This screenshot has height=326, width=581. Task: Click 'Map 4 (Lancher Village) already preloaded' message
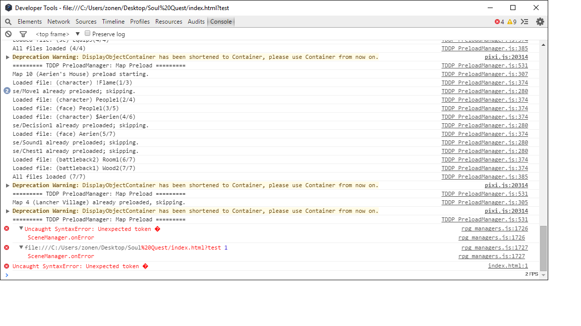coord(98,202)
